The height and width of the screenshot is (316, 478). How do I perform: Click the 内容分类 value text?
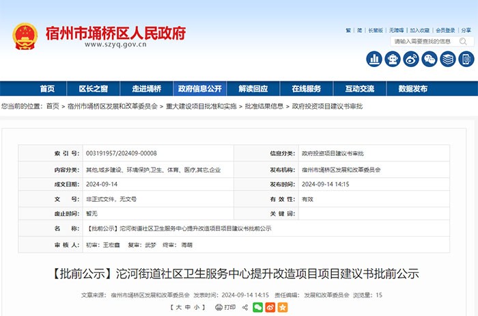[x=154, y=170]
